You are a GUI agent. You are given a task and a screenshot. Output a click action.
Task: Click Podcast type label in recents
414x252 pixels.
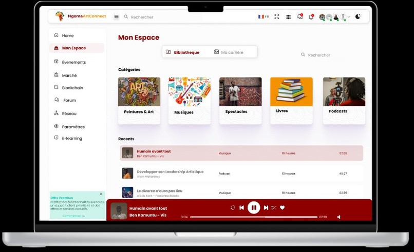coord(224,173)
